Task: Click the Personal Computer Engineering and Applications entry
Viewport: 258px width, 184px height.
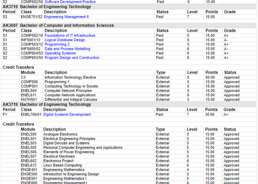Action: tap(83, 148)
